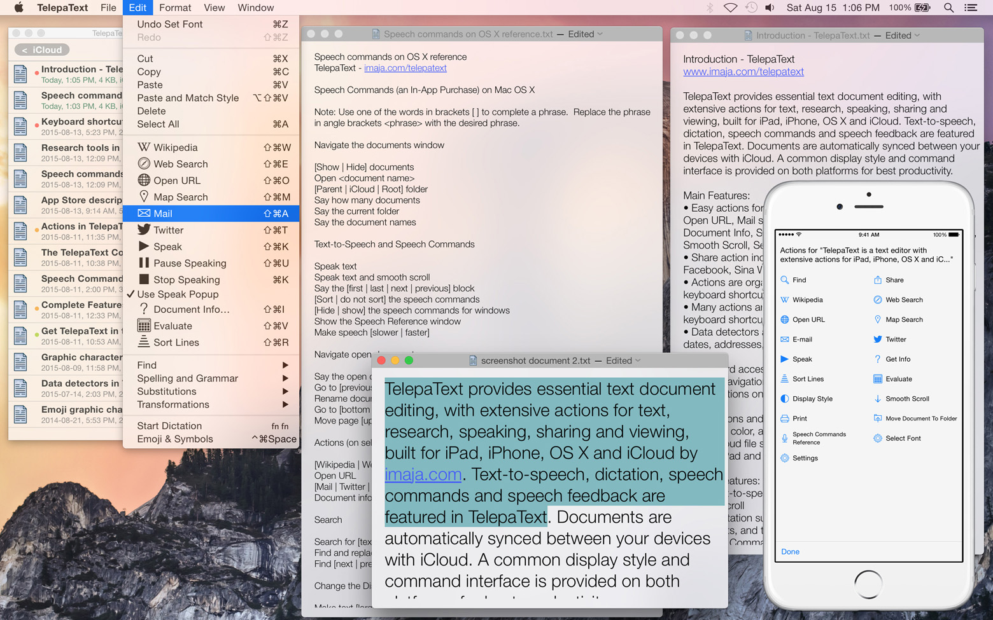Click the Web Search compass icon in menu
The width and height of the screenshot is (993, 620).
(144, 164)
